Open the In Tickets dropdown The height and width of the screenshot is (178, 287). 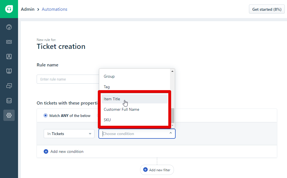(69, 134)
